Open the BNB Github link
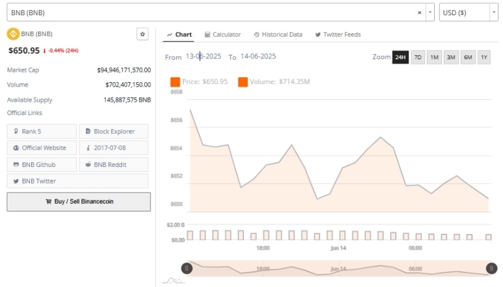The height and width of the screenshot is (287, 503). coord(42,165)
